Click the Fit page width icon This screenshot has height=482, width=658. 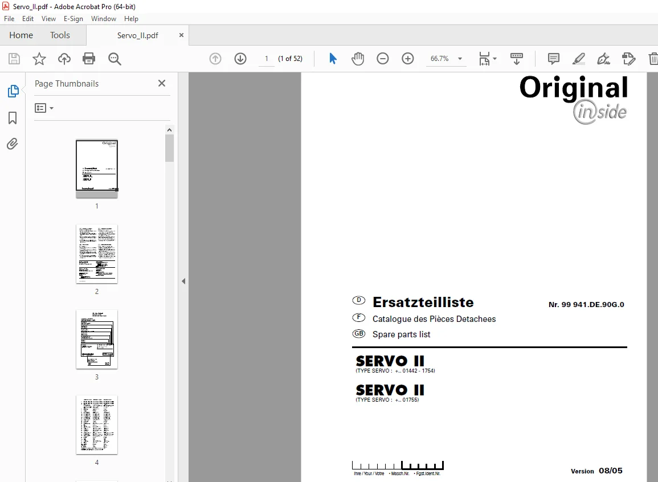pos(484,59)
